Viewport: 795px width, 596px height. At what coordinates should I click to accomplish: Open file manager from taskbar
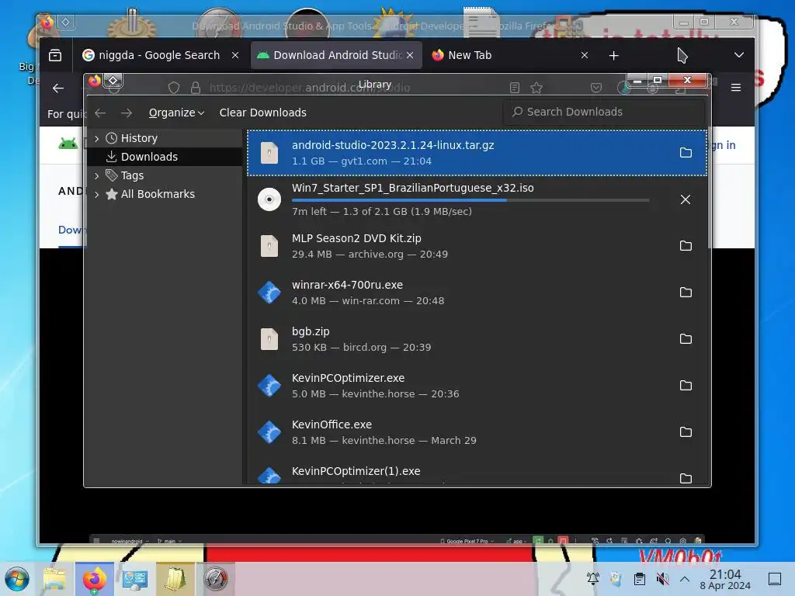click(55, 579)
